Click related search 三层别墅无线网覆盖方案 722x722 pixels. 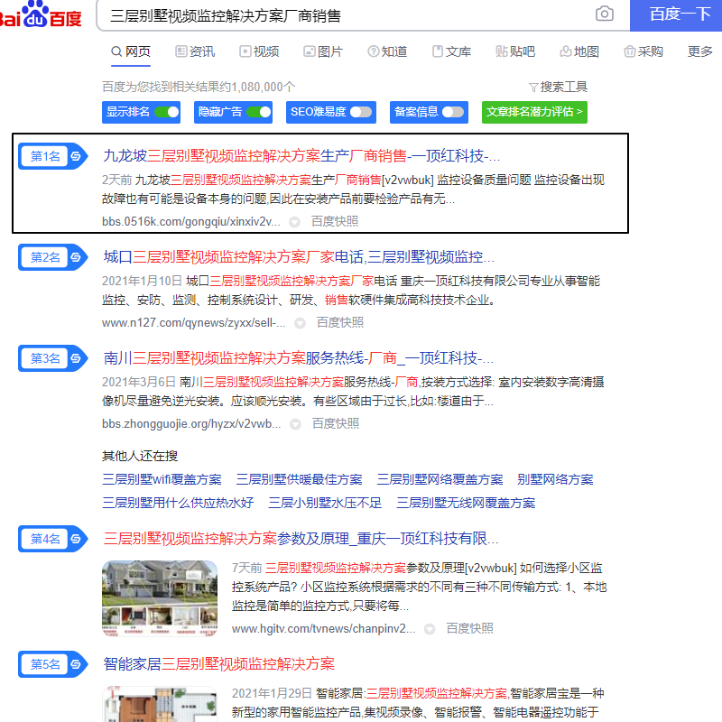[x=466, y=503]
